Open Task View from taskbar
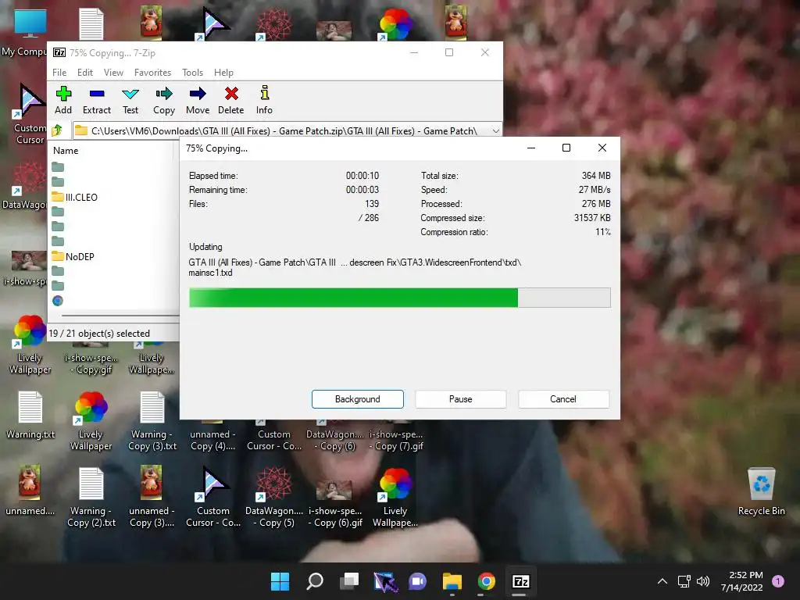 (349, 581)
